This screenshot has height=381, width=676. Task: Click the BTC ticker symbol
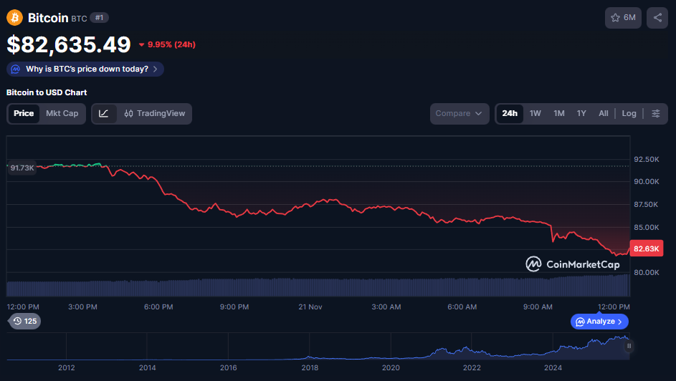click(x=79, y=19)
